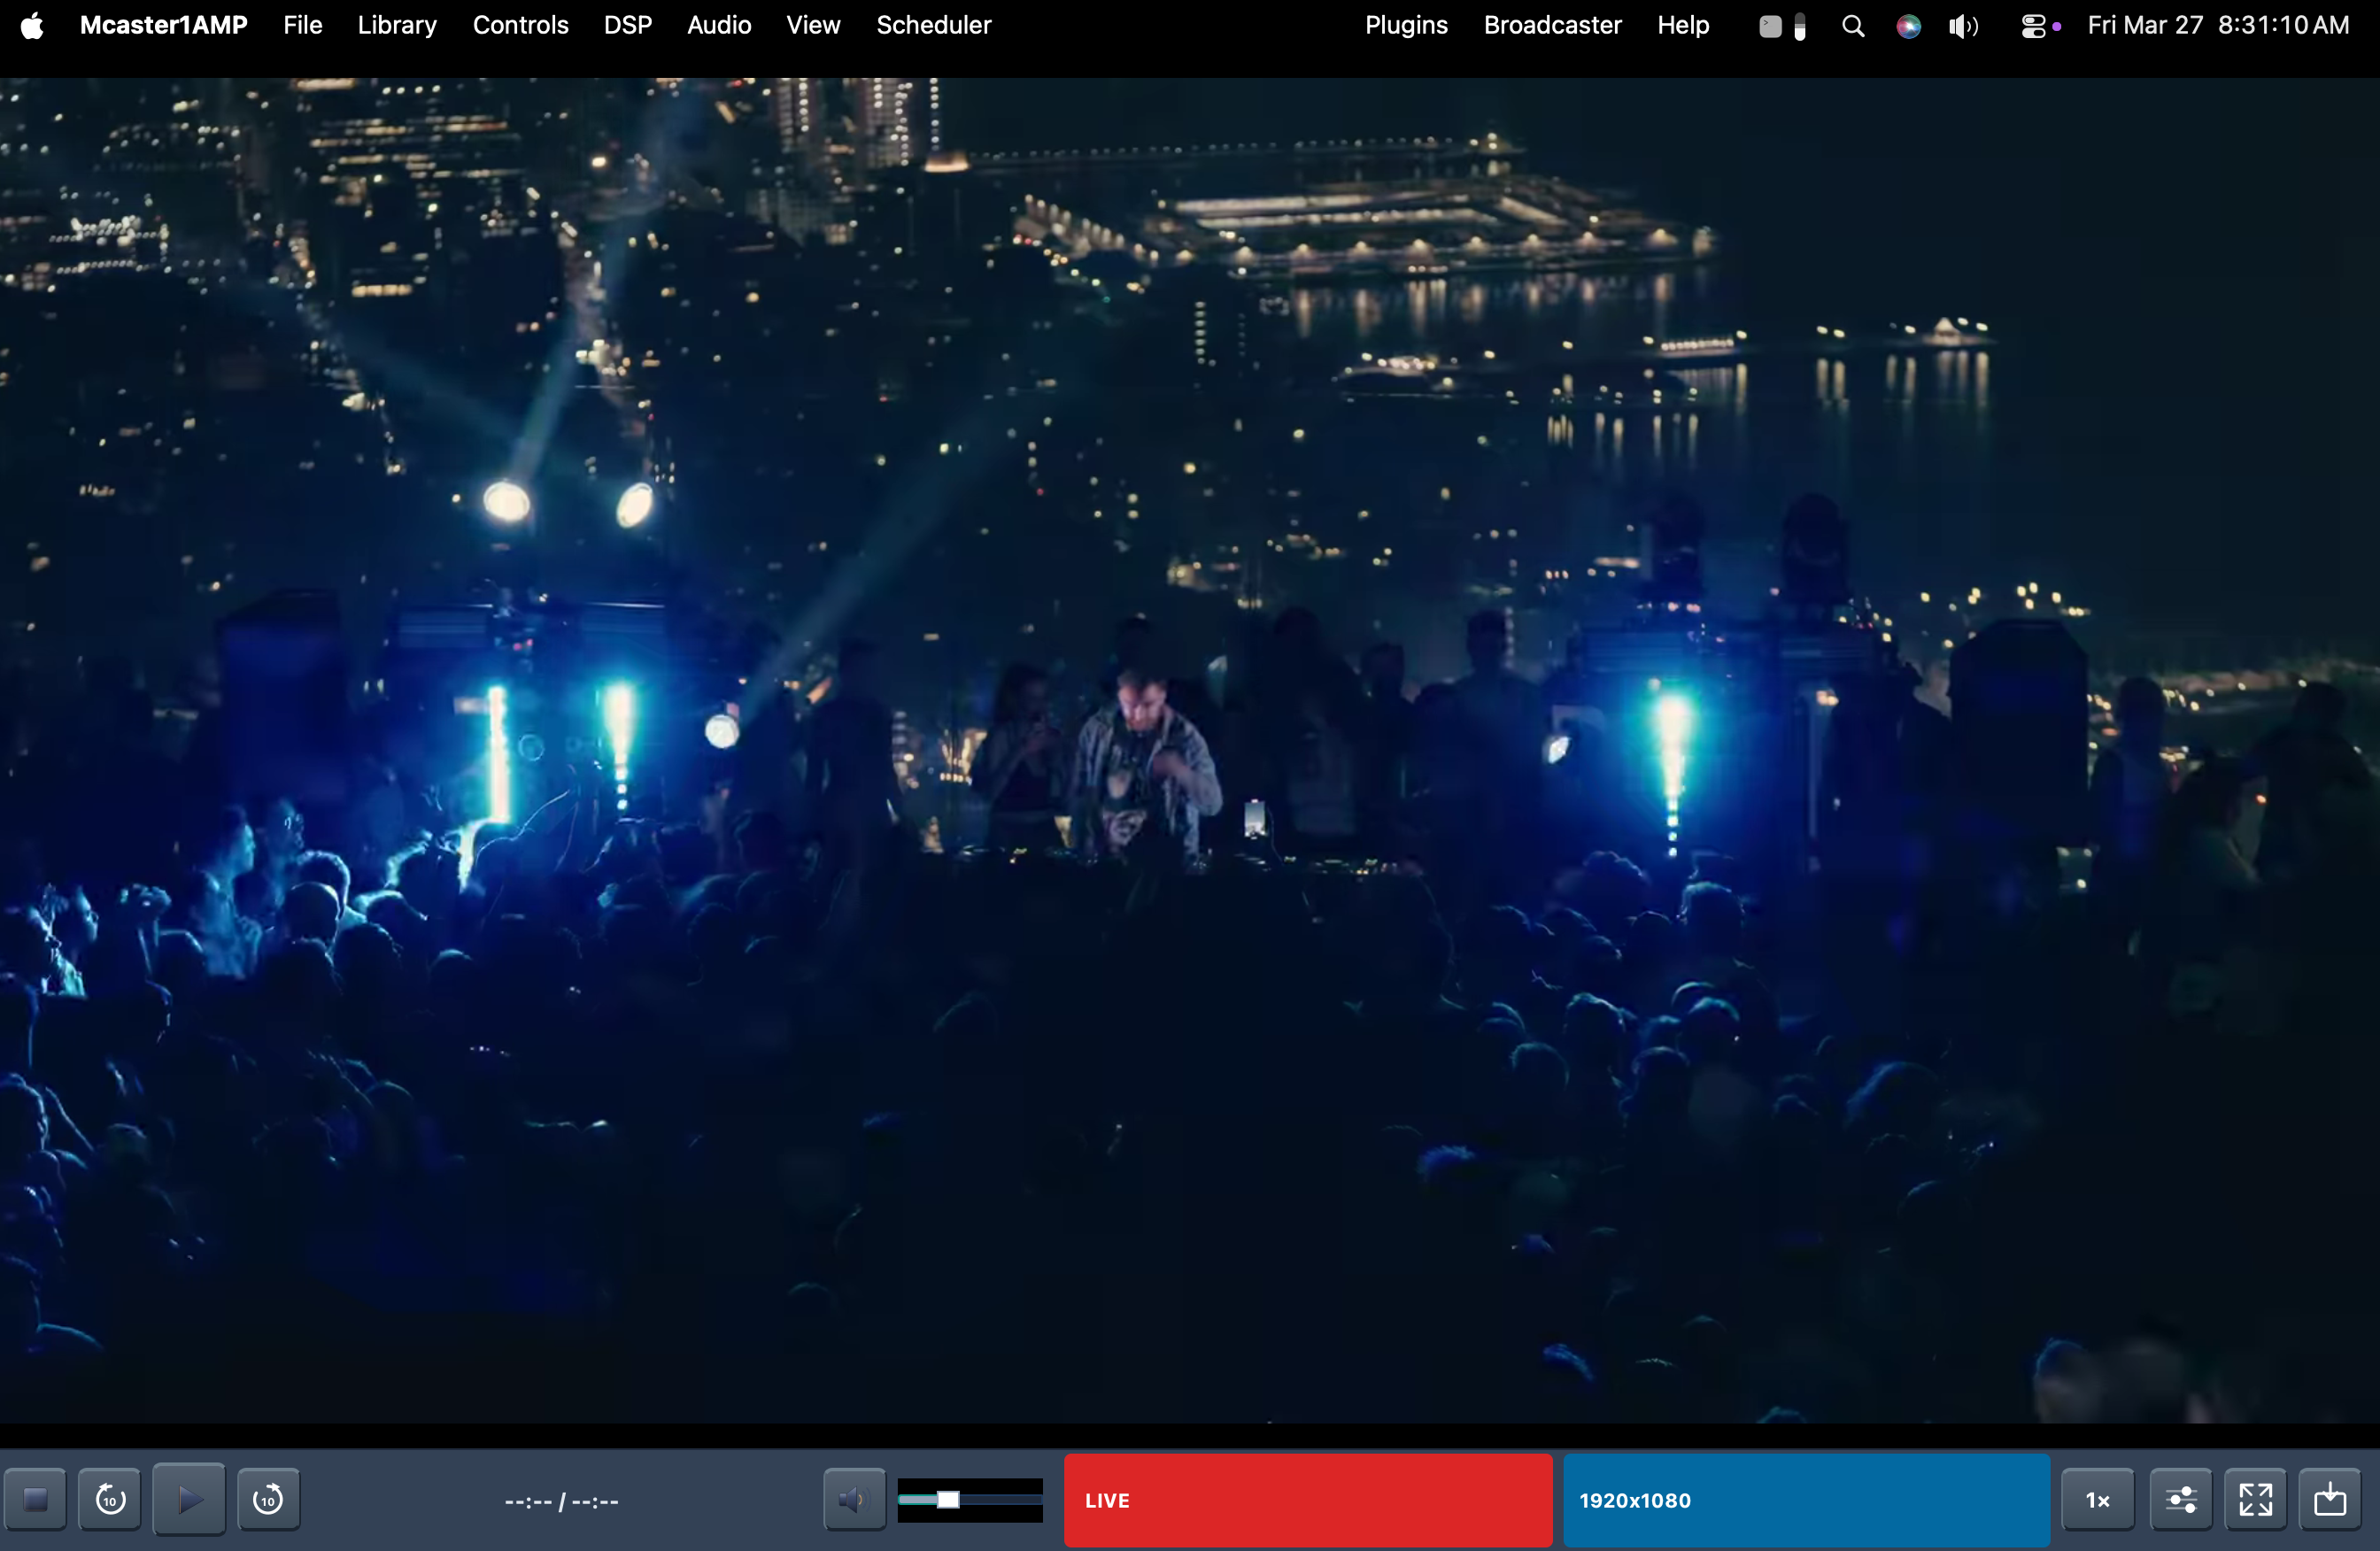Toggle the menu bar volume control
The height and width of the screenshot is (1551, 2380).
(x=1962, y=25)
